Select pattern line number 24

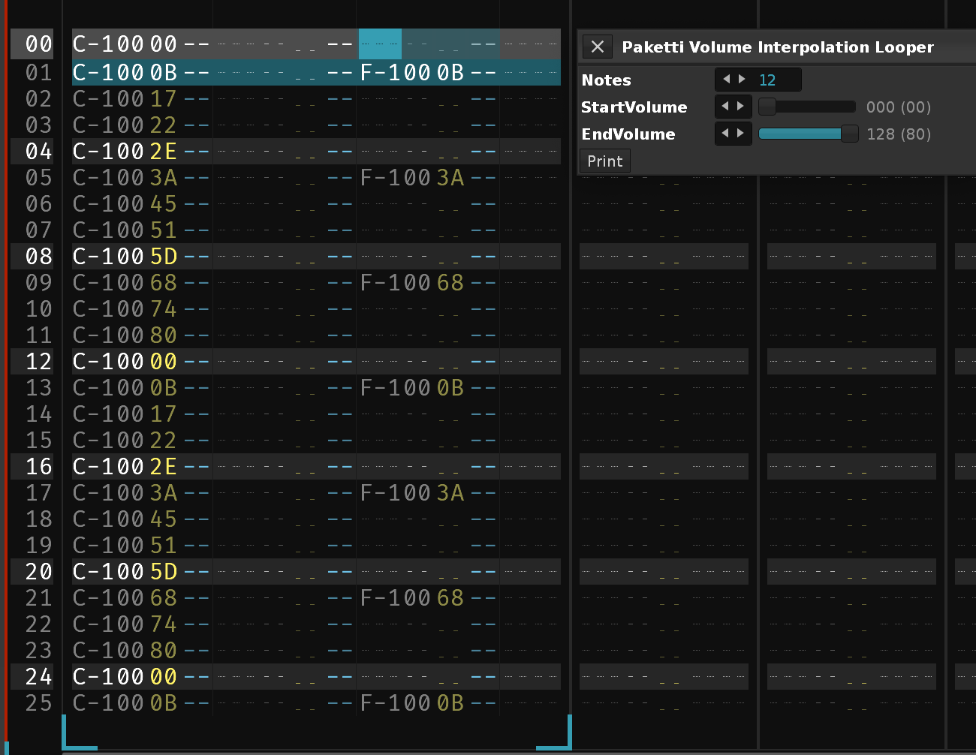click(38, 677)
